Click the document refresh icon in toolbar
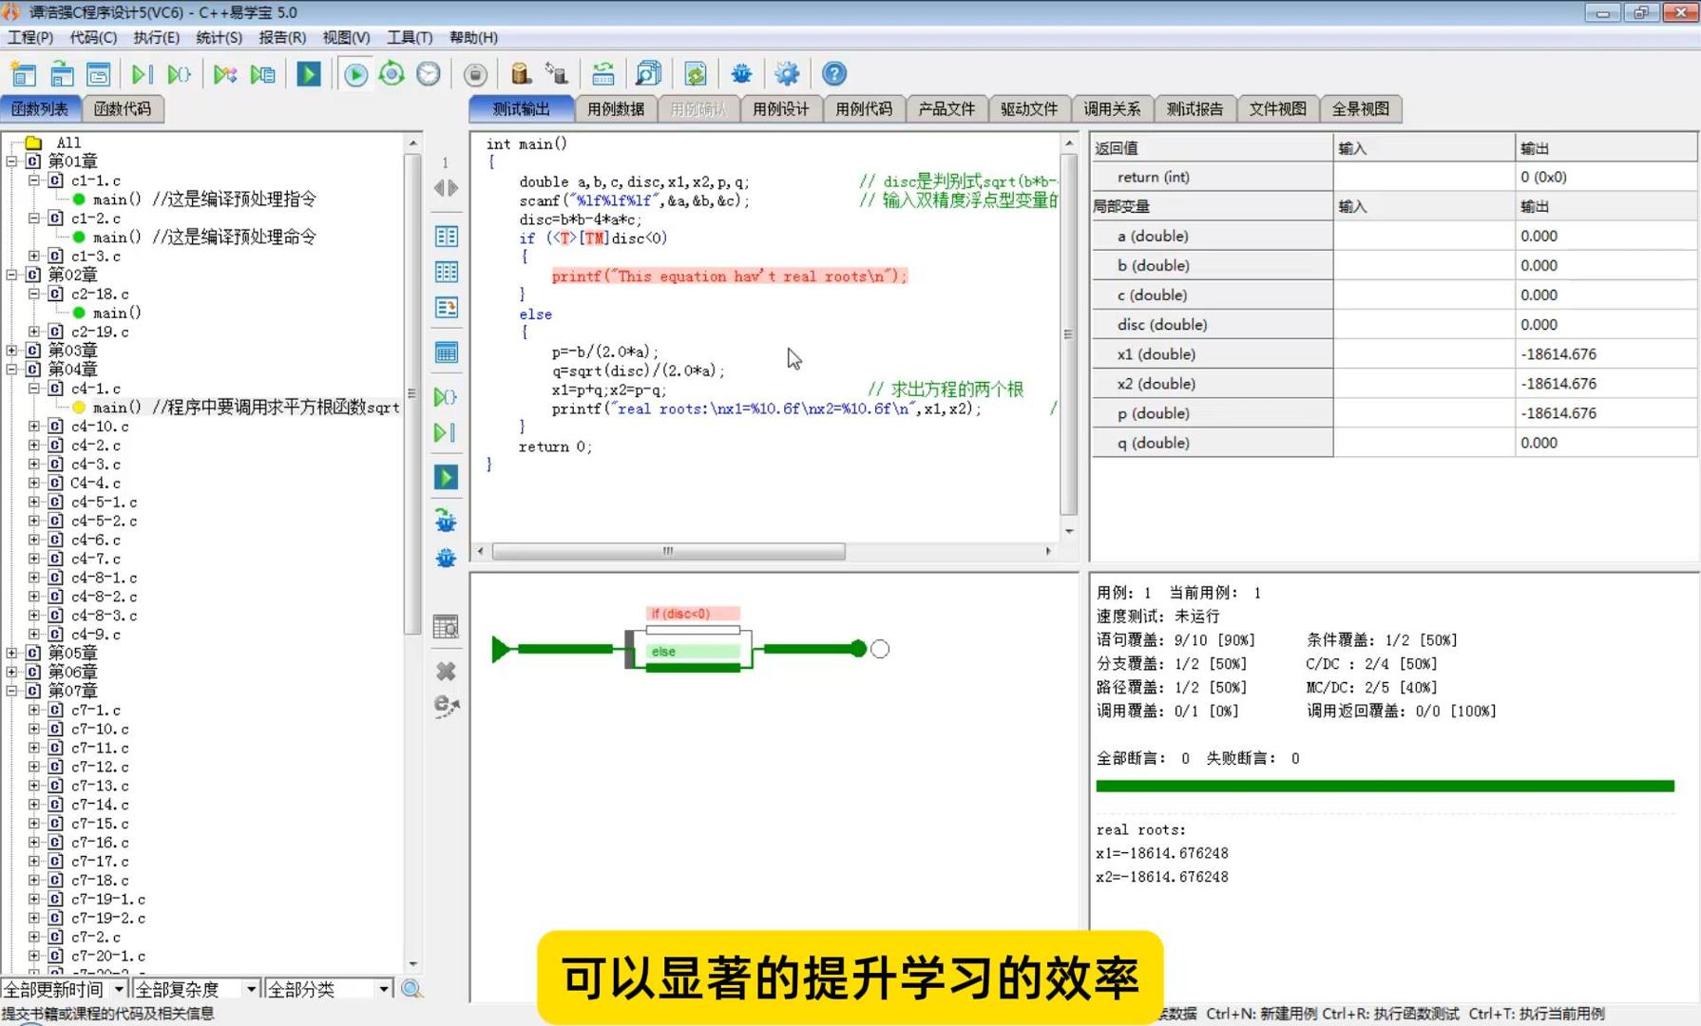Viewport: 1701px width, 1026px height. pyautogui.click(x=696, y=73)
